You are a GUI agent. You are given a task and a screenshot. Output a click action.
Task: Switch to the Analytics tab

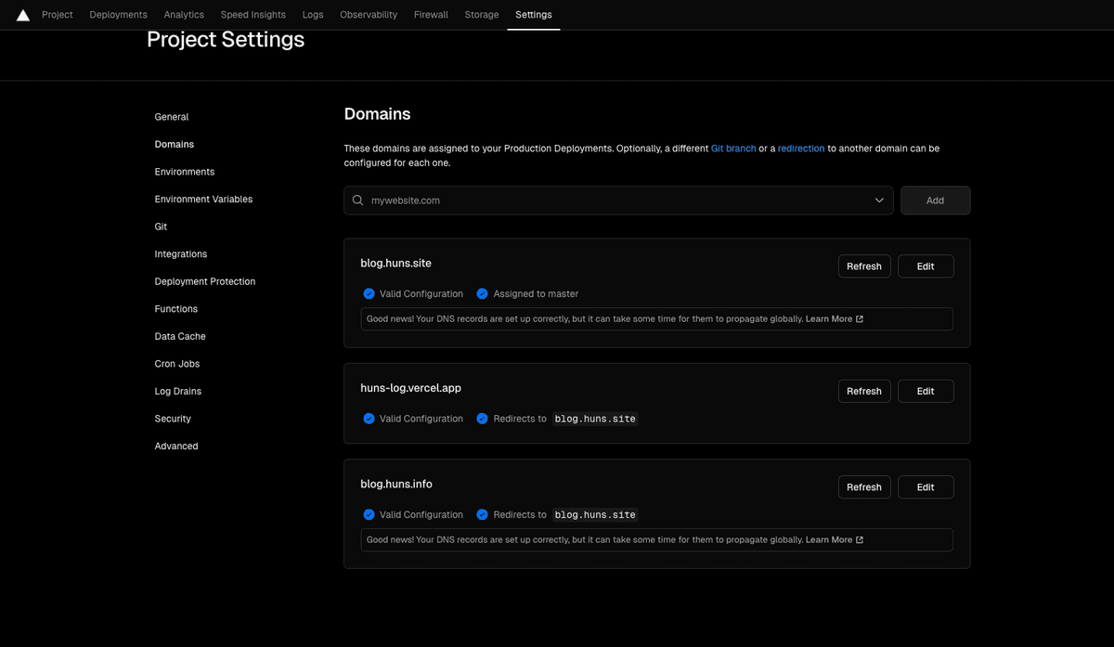[184, 15]
